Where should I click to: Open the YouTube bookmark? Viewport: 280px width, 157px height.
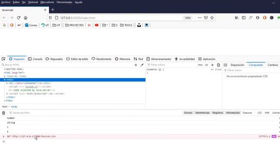click(97, 25)
